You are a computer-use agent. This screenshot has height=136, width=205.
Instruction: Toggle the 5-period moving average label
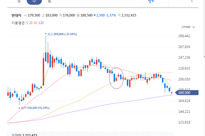[27, 23]
